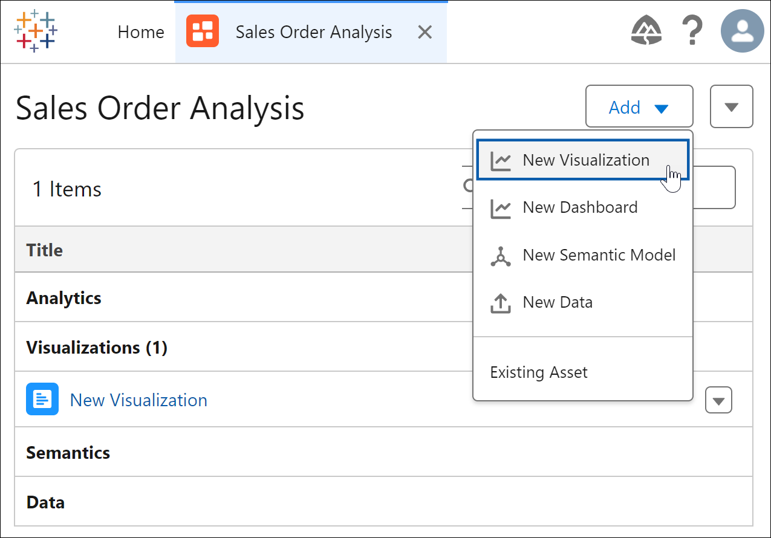Click the New Data upload icon

pos(501,302)
